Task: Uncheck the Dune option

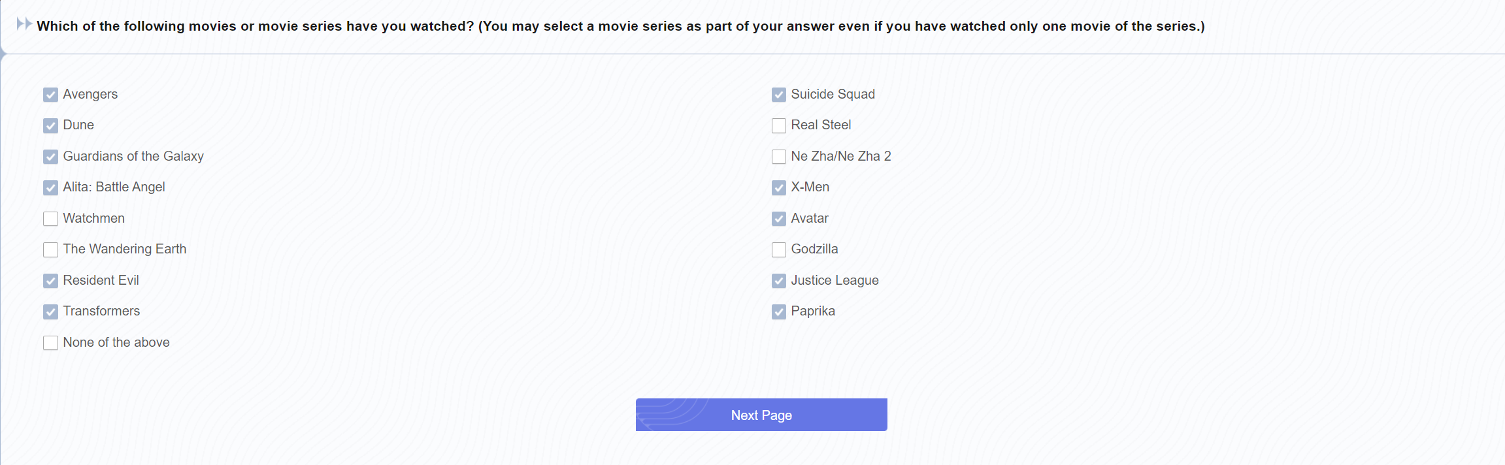Action: tap(50, 125)
